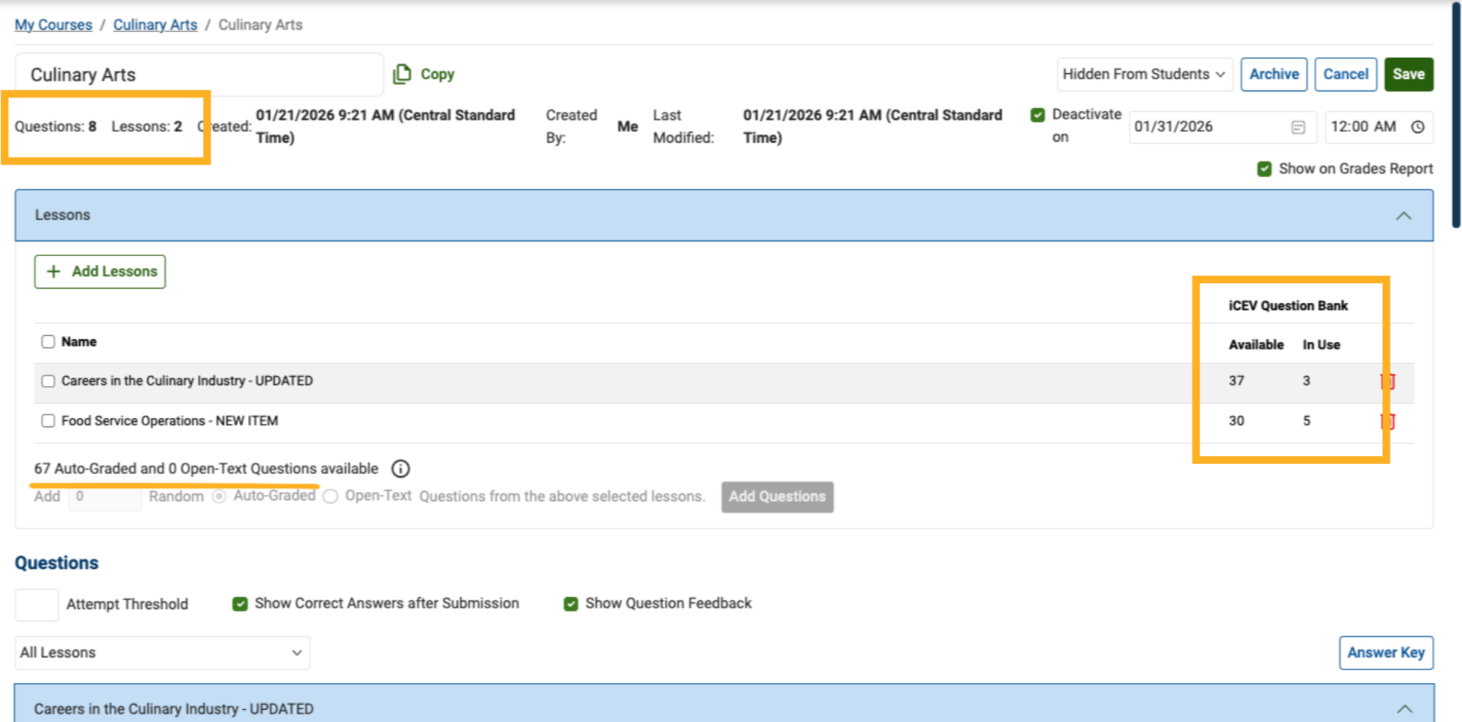
Task: Open the deactivation date calendar picker
Action: [1298, 127]
